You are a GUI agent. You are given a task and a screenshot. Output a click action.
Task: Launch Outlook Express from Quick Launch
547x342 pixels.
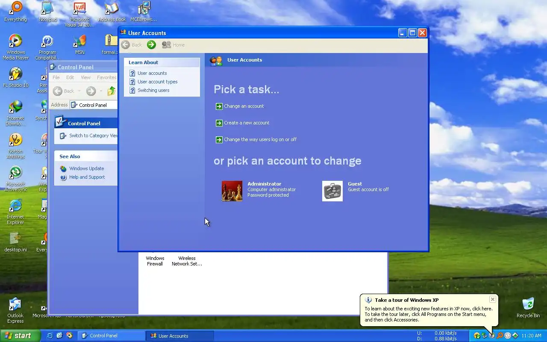coord(59,336)
